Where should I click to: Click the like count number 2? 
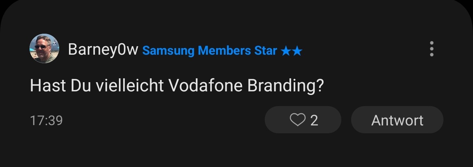pos(314,120)
